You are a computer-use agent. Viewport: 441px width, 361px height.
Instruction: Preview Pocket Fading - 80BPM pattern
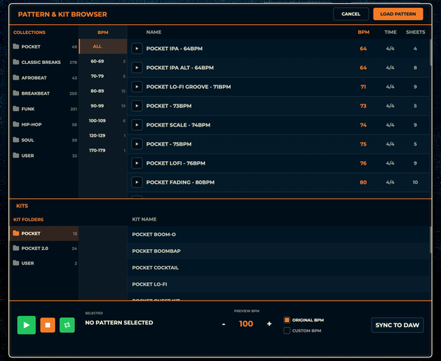coord(137,182)
